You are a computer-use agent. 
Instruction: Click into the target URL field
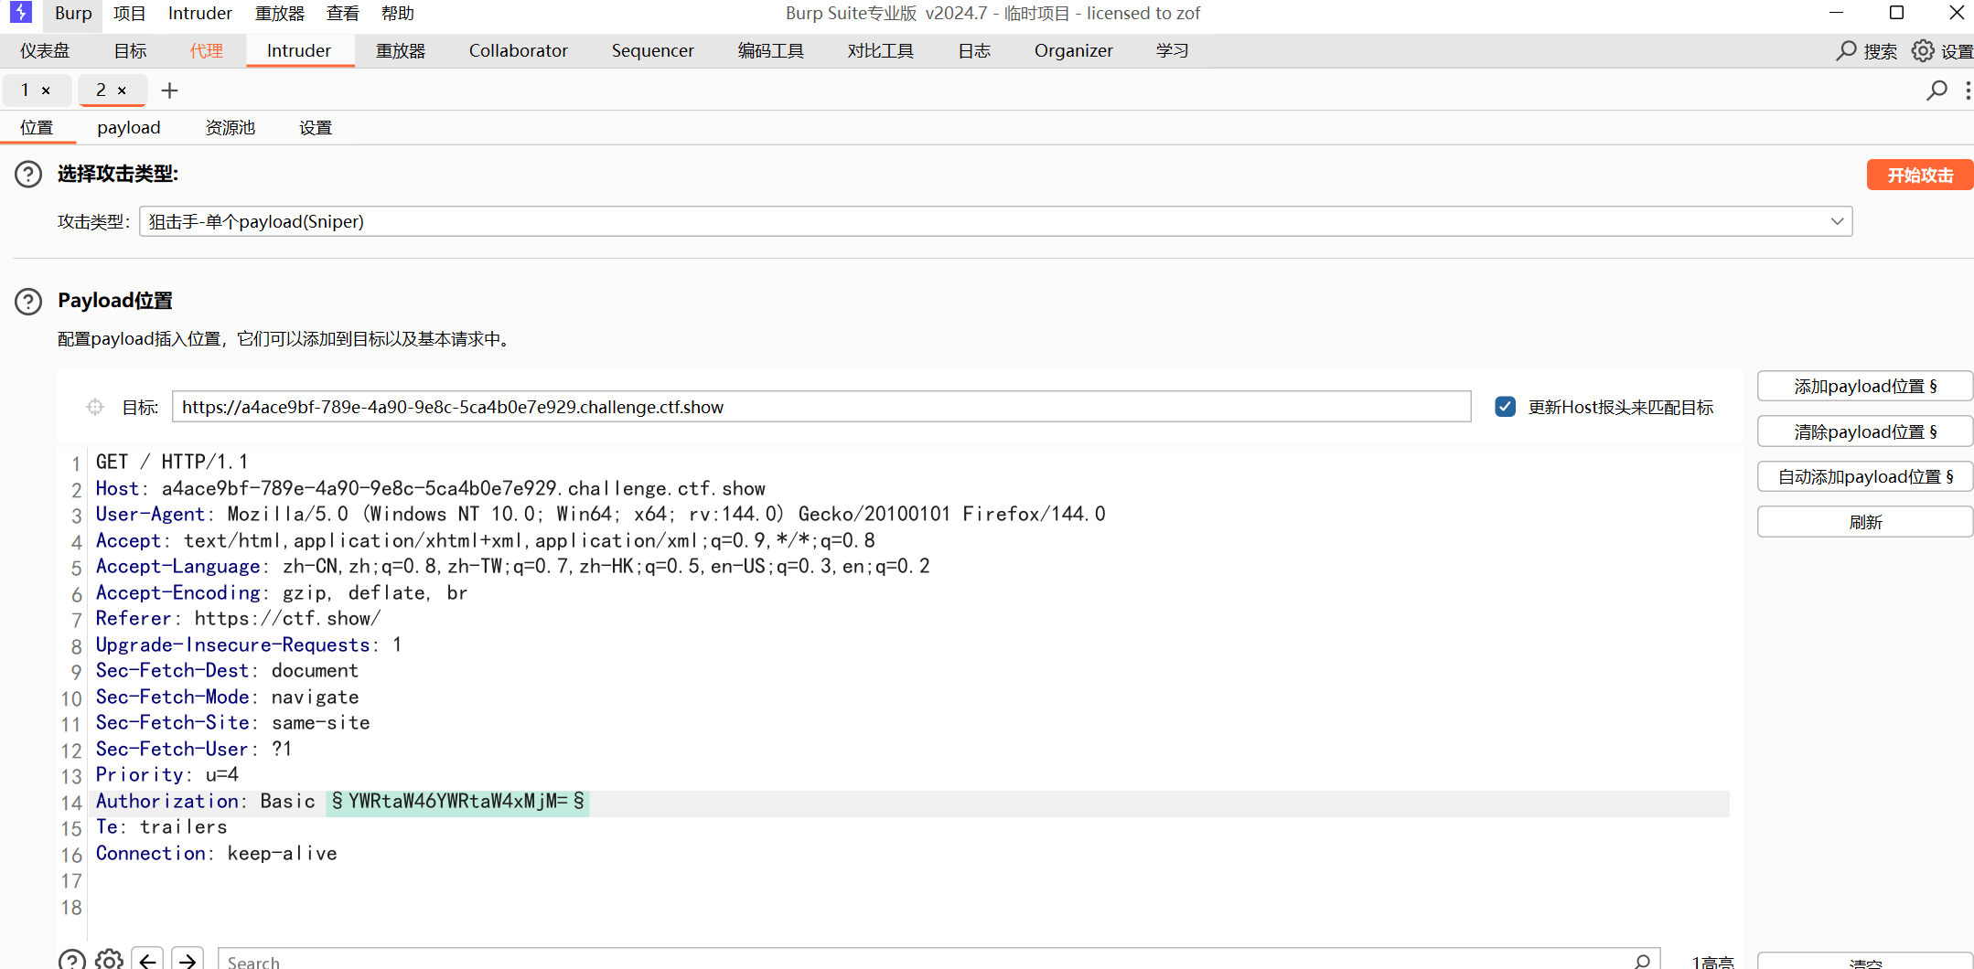pos(821,407)
